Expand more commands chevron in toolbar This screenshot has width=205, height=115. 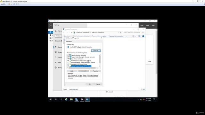[x=126, y=36]
